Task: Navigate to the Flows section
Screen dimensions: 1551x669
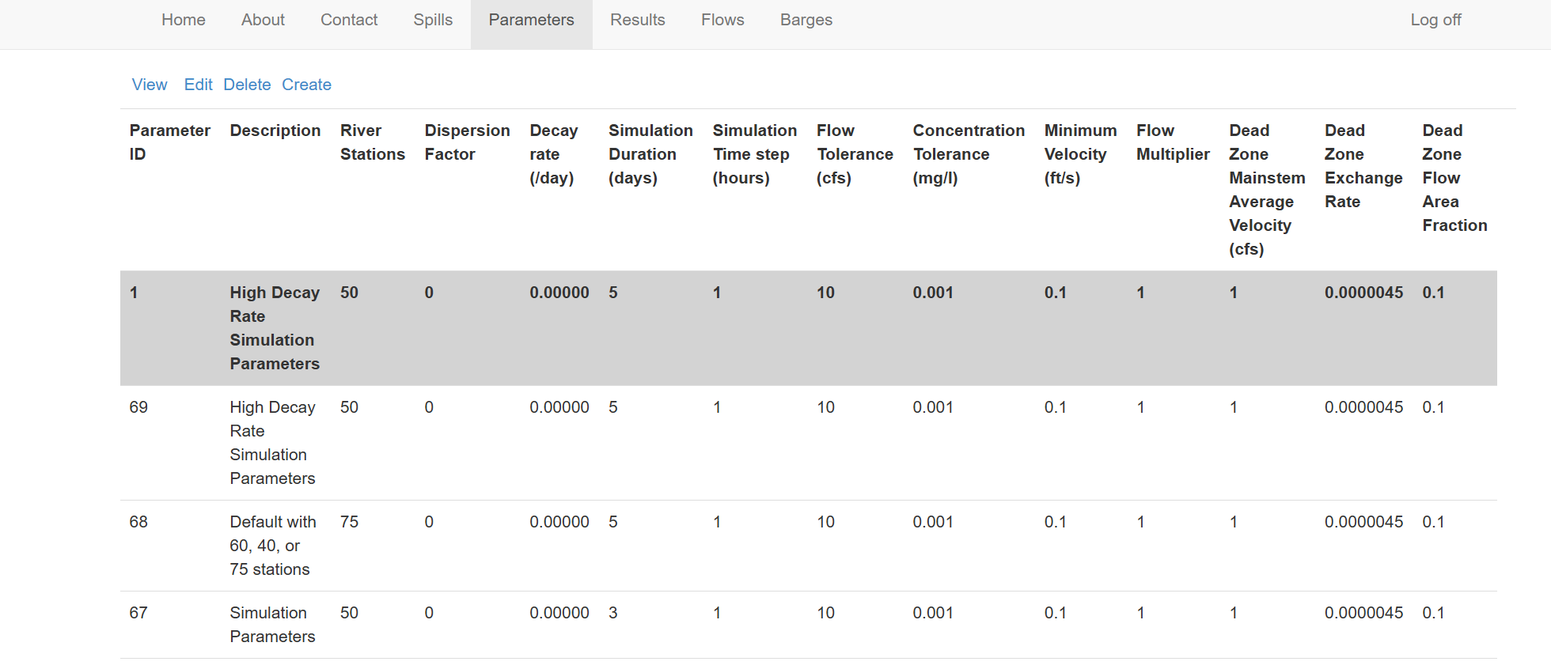Action: coord(722,20)
